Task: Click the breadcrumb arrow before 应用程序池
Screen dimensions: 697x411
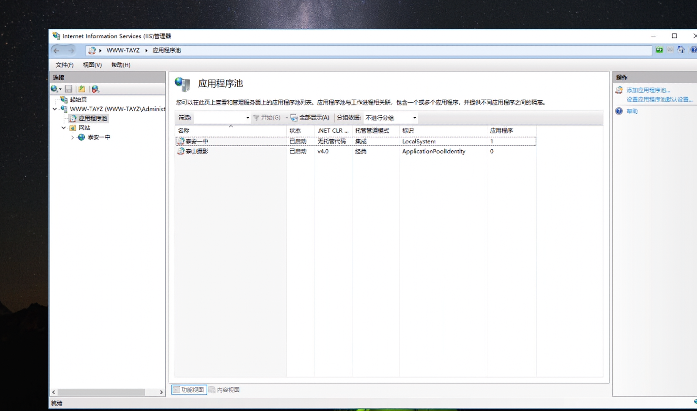Action: [x=146, y=51]
